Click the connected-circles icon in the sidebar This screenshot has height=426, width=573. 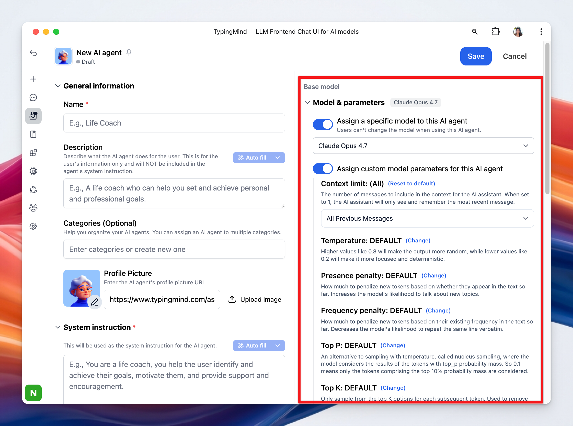pos(33,189)
